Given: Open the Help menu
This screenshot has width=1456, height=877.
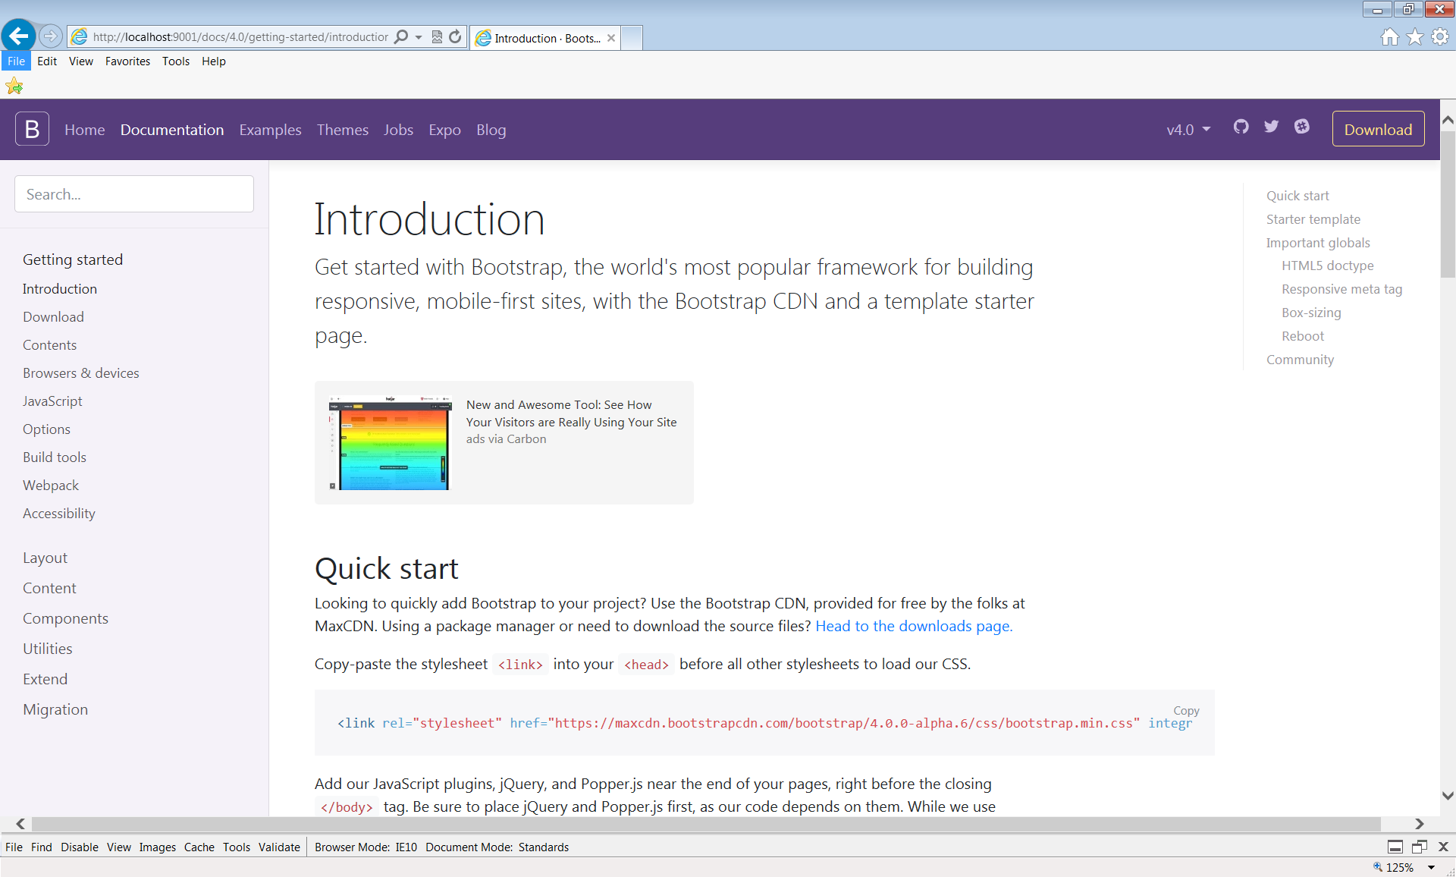Looking at the screenshot, I should (214, 61).
